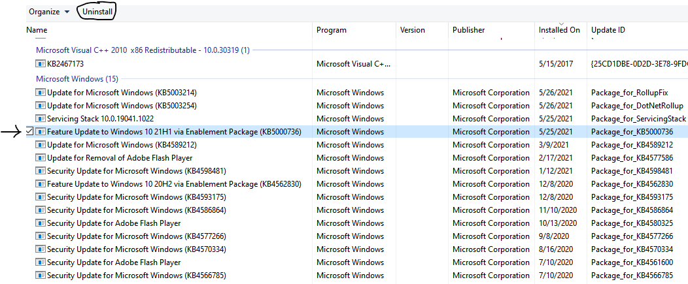
Task: Select icon for Removal of Adobe Flash Player
Action: click(41, 158)
